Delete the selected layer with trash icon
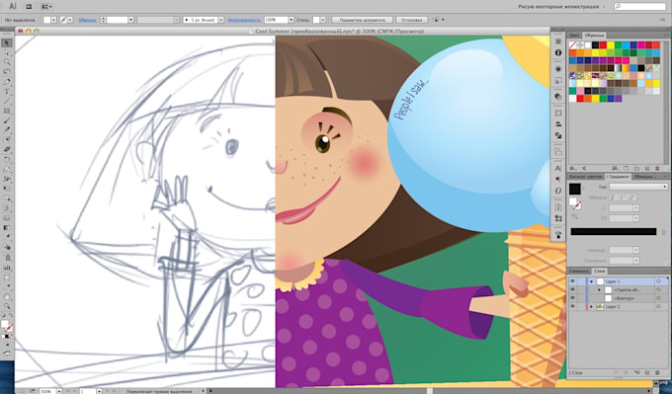This screenshot has height=394, width=672. tap(657, 373)
